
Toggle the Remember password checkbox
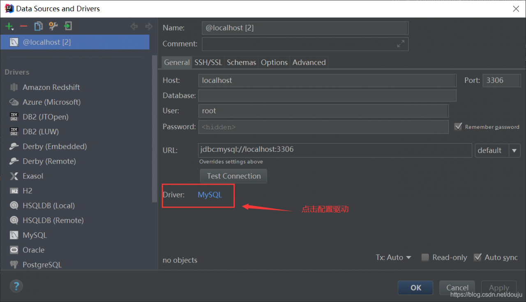point(458,127)
